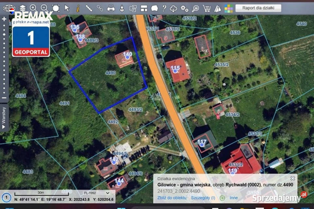
Task: Activate the info identify tool
Action: 78,8
